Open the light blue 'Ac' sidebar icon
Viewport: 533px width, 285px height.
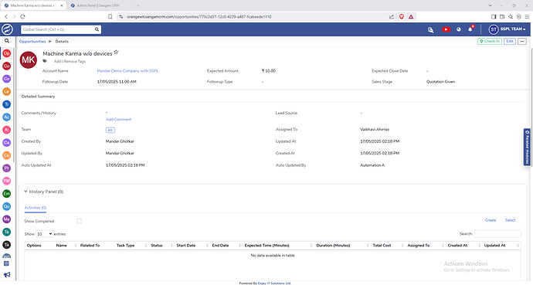[x=6, y=117]
